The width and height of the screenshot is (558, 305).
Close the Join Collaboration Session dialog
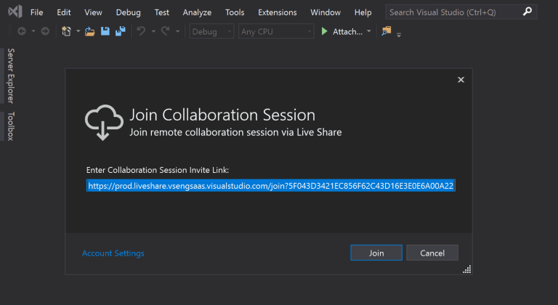pyautogui.click(x=461, y=80)
